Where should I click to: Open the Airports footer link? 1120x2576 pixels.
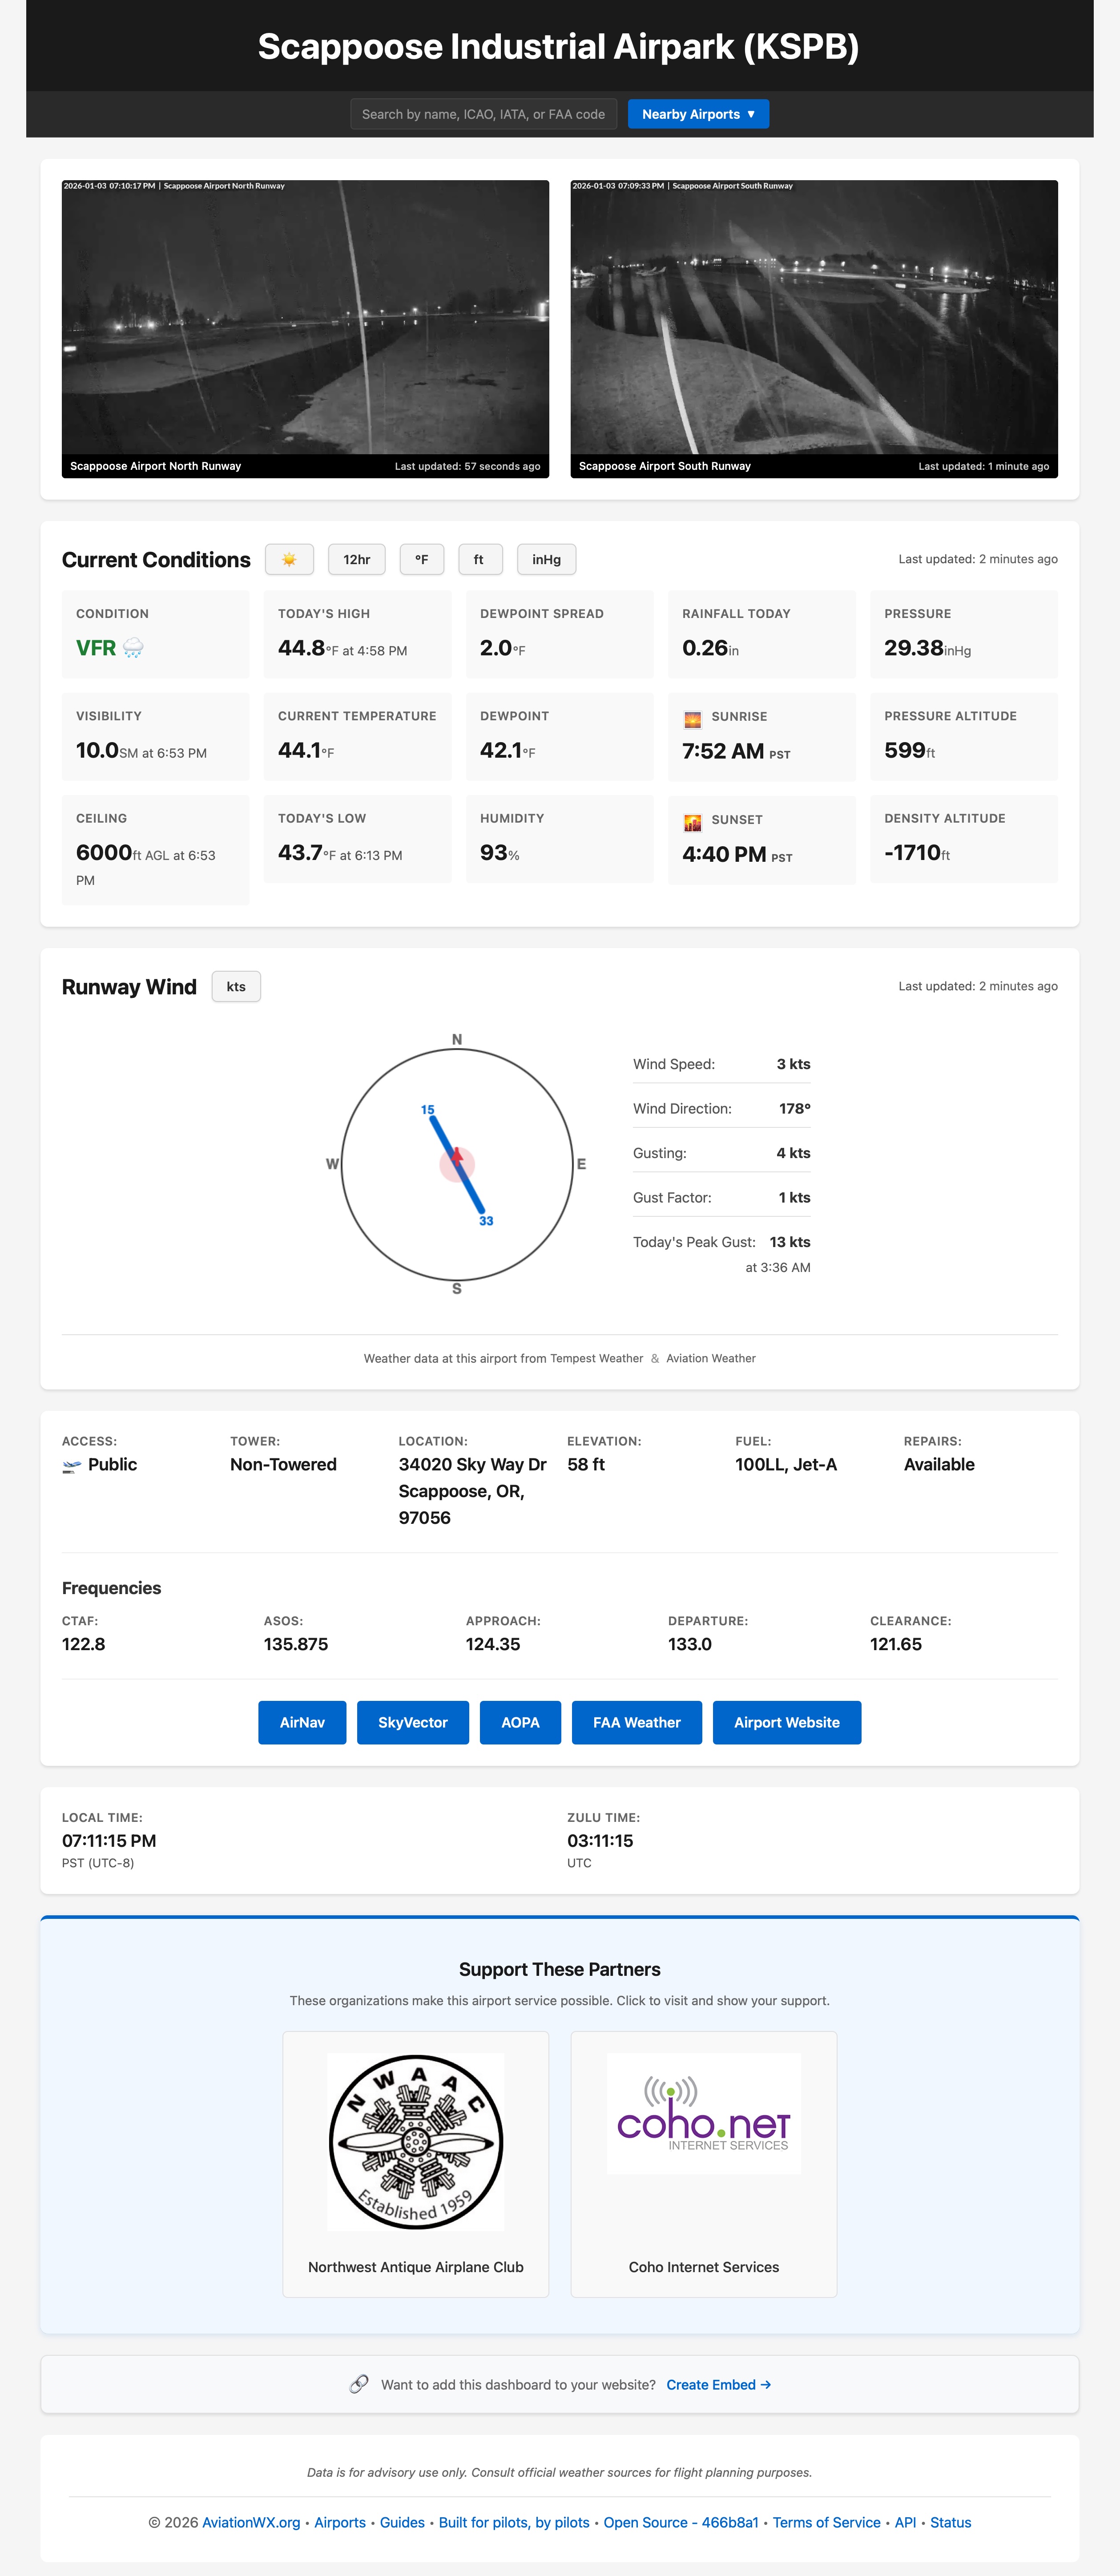coord(340,2522)
